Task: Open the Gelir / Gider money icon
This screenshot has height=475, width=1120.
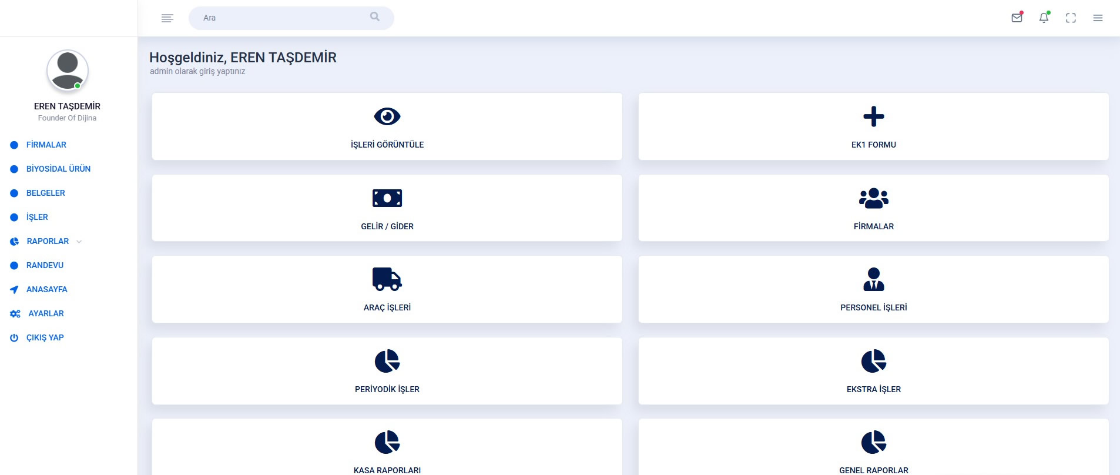Action: [x=387, y=198]
